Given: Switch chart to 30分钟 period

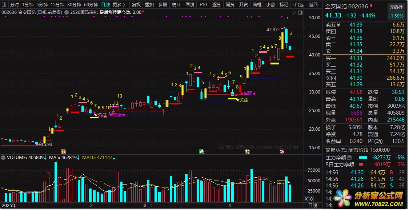Looking at the screenshot, I should [74, 5].
